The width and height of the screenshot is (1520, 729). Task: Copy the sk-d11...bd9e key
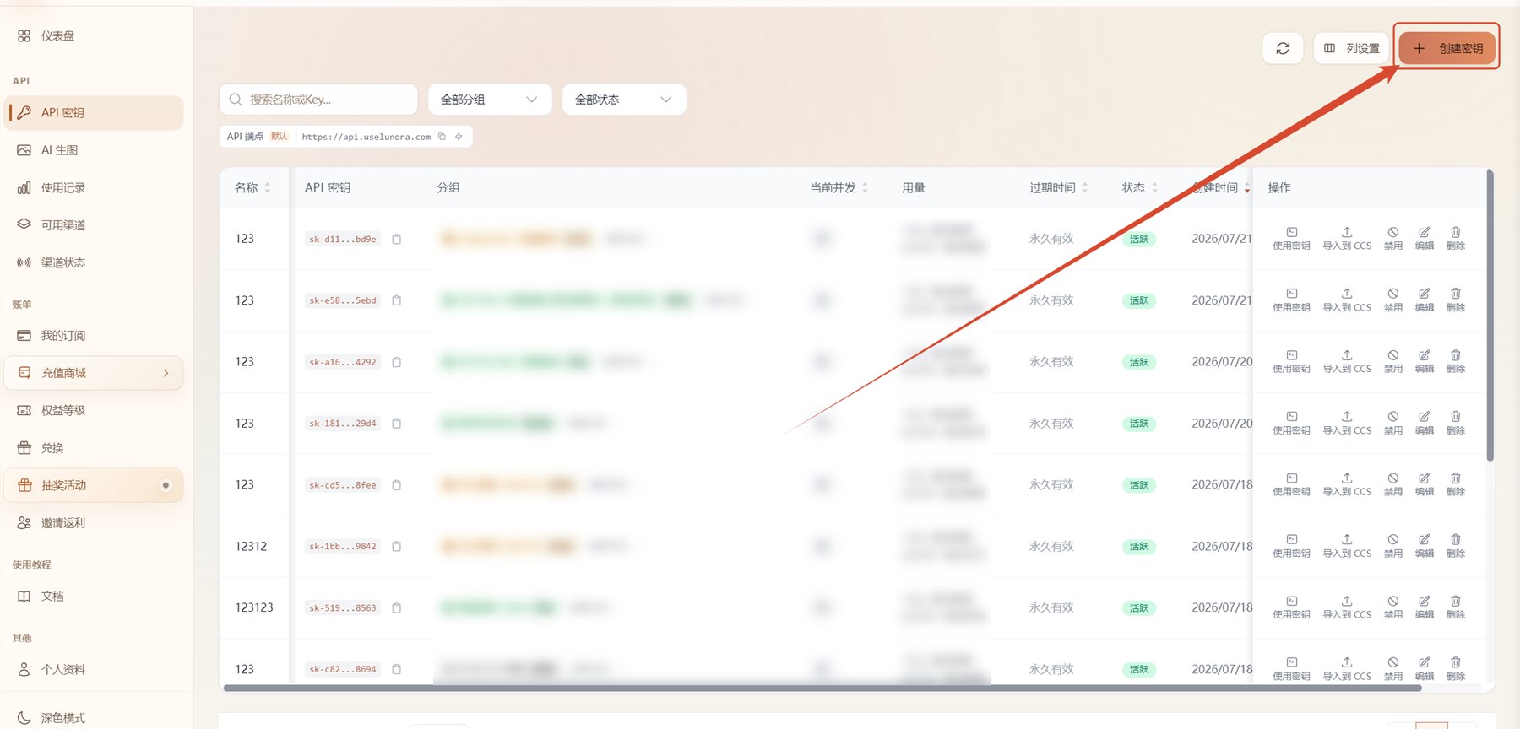point(396,240)
